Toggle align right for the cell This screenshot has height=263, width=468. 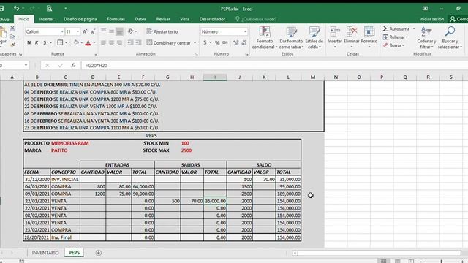point(119,42)
